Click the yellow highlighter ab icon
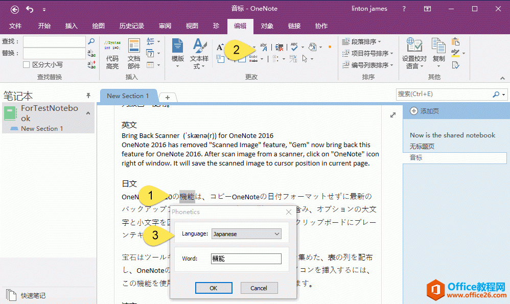Viewport: 510px width, 304px height. click(455, 53)
